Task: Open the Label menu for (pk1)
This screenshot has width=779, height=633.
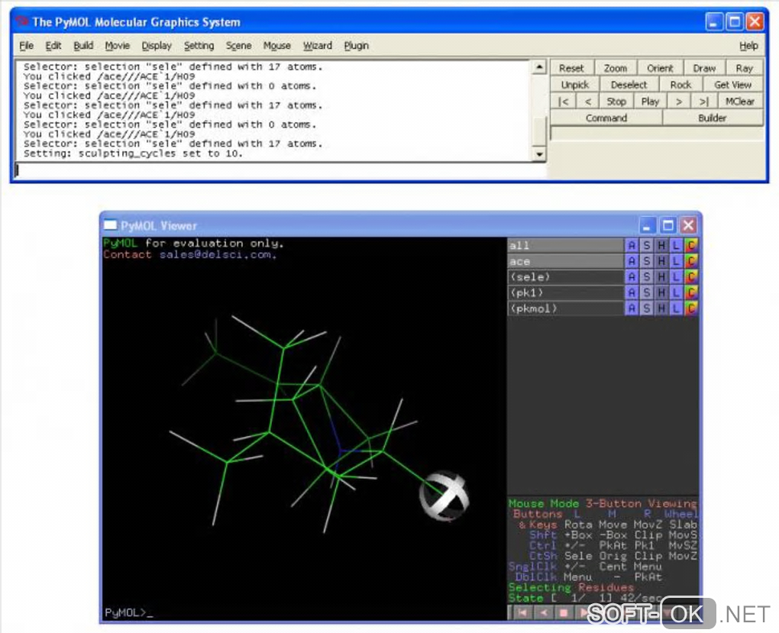Action: tap(676, 292)
